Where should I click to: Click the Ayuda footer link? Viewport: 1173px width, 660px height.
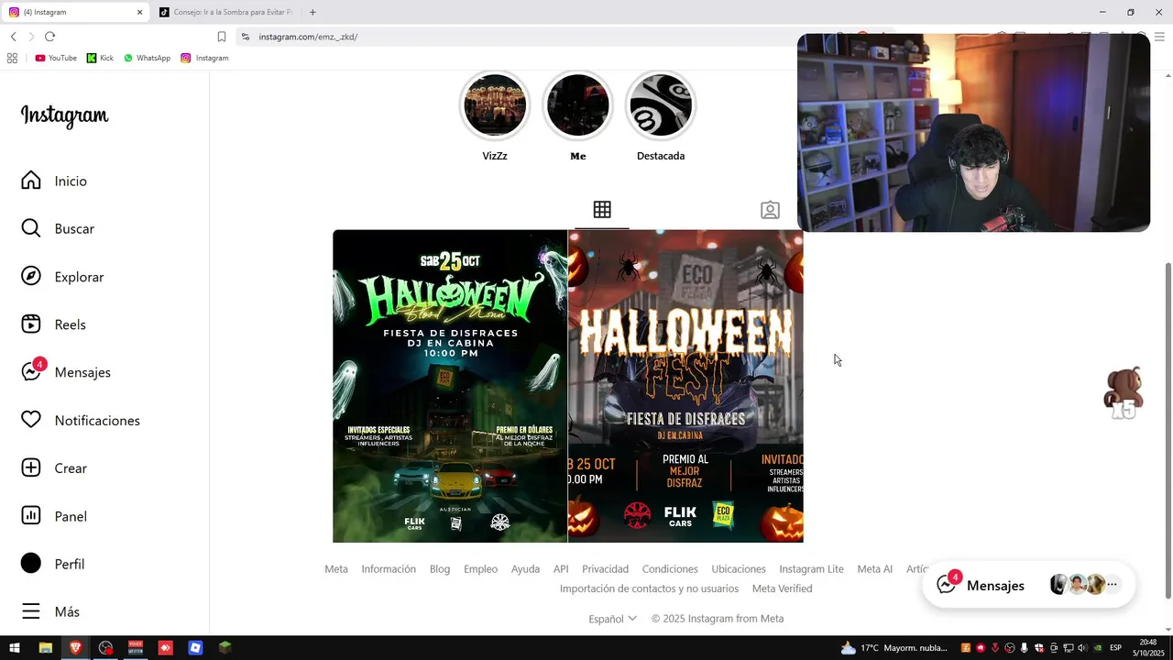tap(525, 569)
